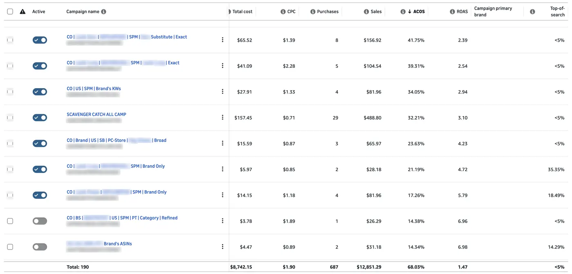
Task: Click the 6.98 ROAS value
Action: [463, 247]
